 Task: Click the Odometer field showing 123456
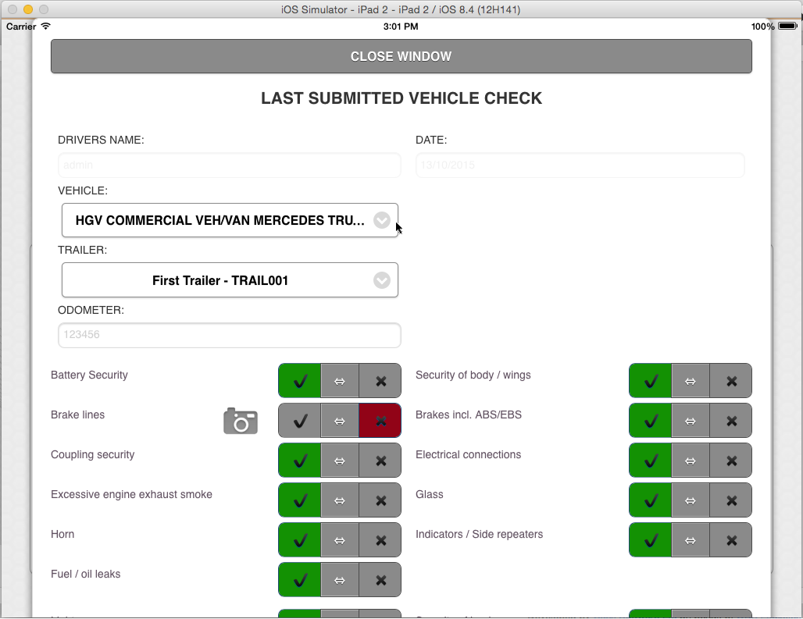point(230,335)
